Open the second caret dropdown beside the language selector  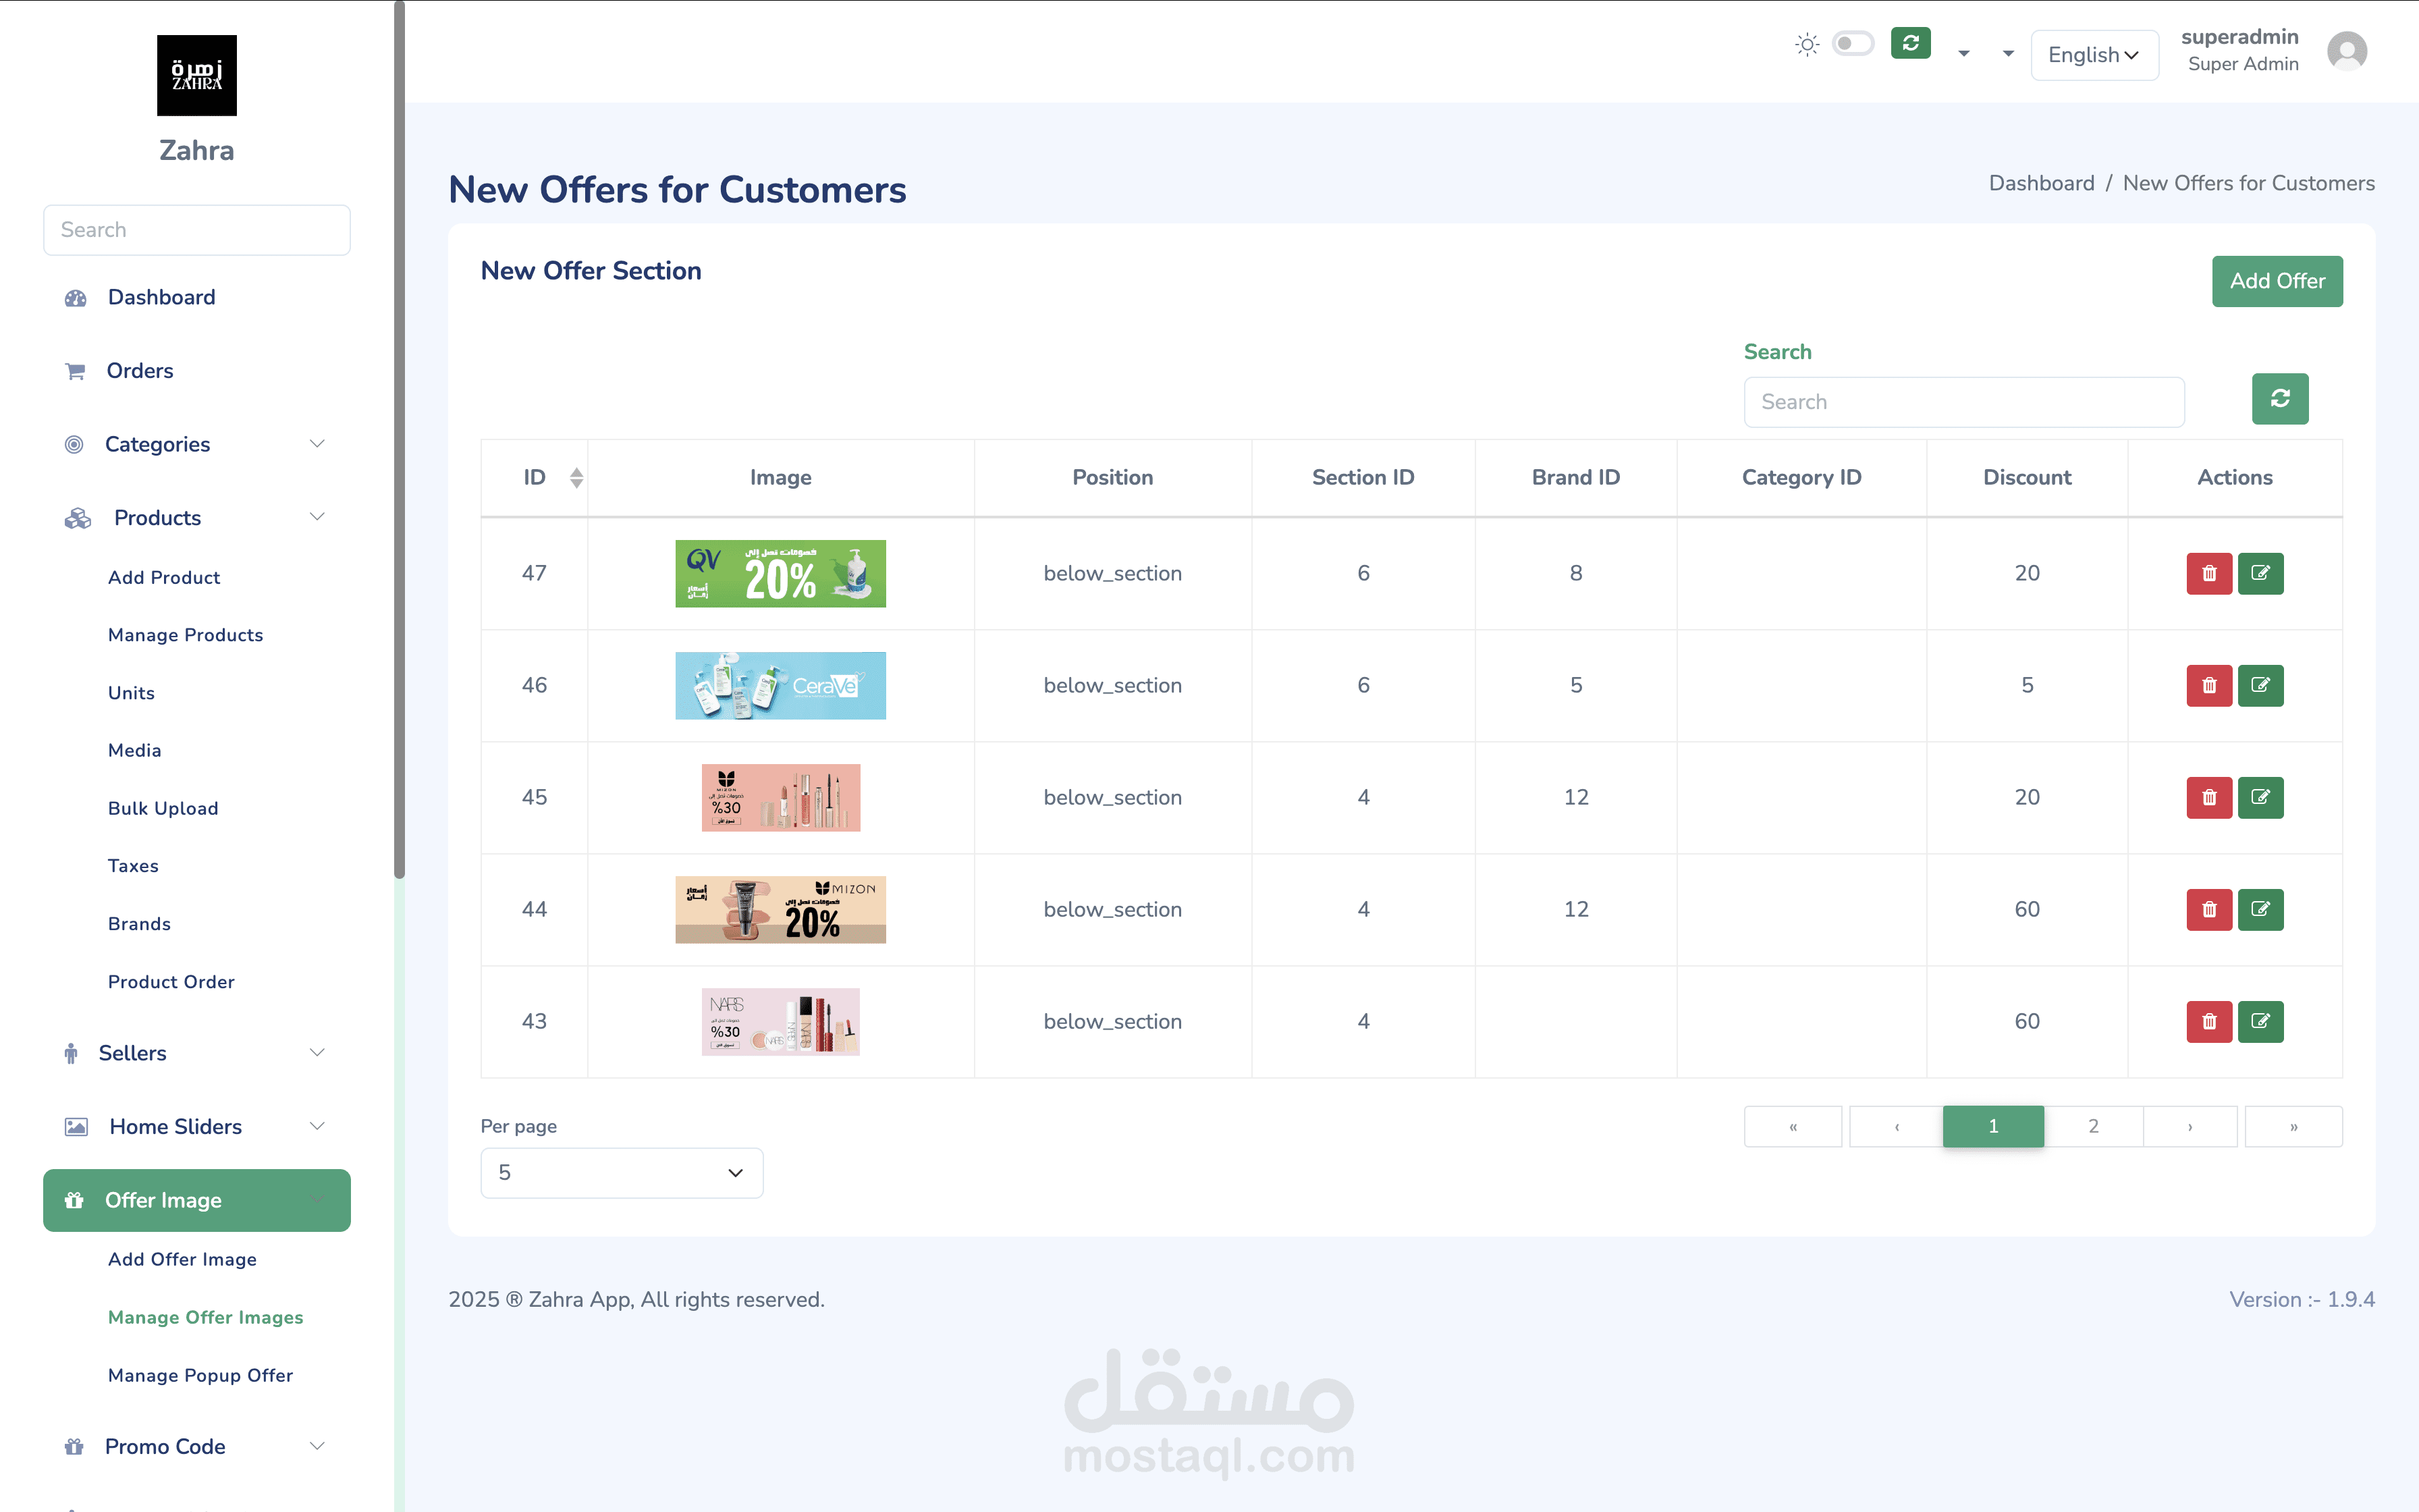[2008, 54]
